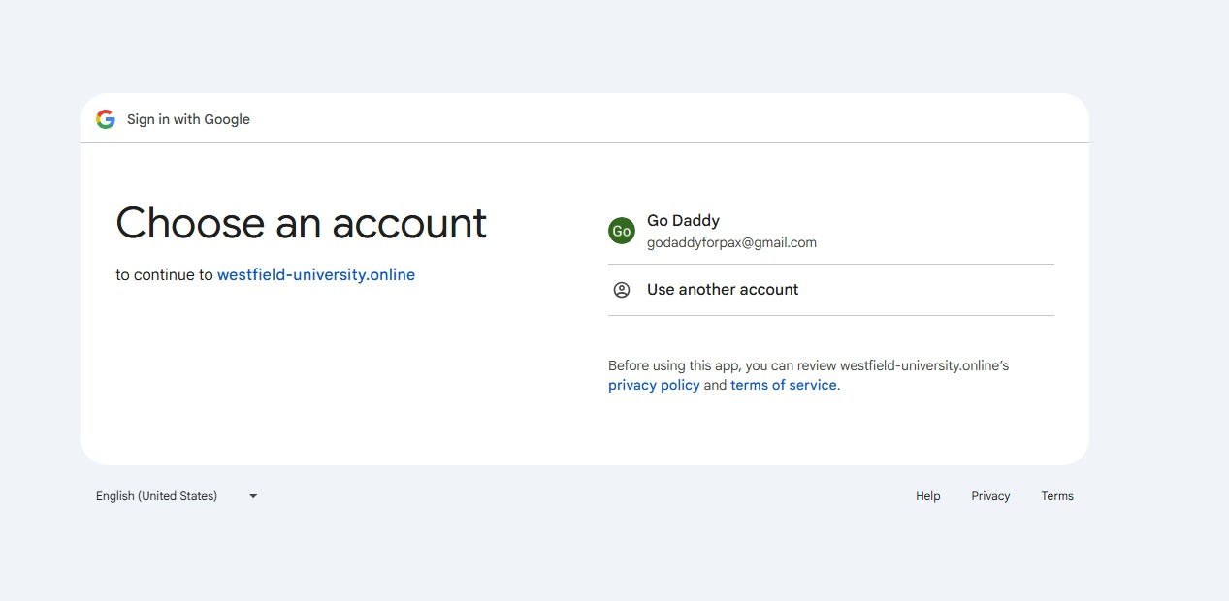Click the Use another account person icon
1229x601 pixels.
point(622,289)
